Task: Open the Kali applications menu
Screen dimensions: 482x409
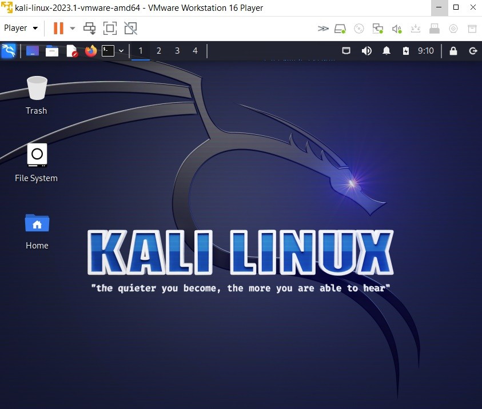Action: (x=8, y=50)
